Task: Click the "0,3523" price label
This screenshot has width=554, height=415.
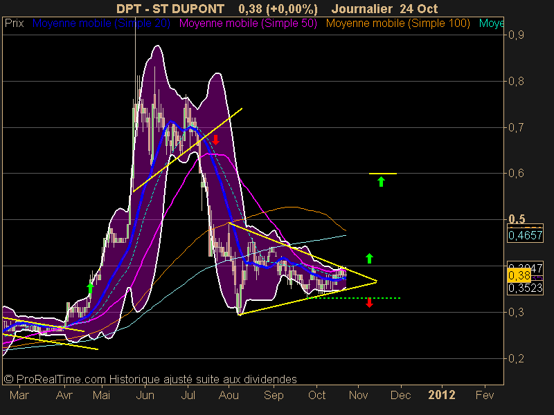Action: click(x=525, y=288)
